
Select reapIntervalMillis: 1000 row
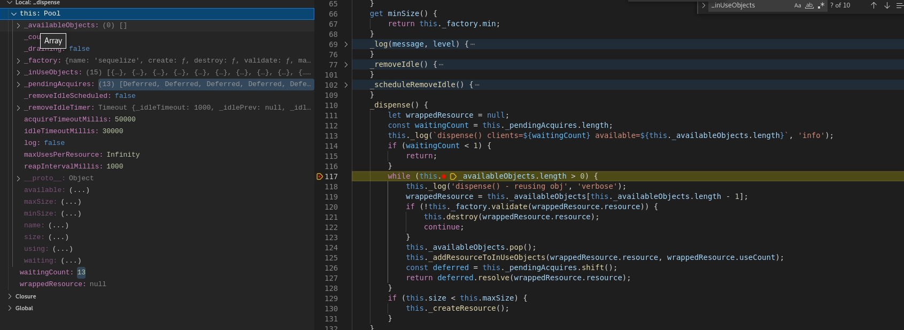pyautogui.click(x=157, y=166)
